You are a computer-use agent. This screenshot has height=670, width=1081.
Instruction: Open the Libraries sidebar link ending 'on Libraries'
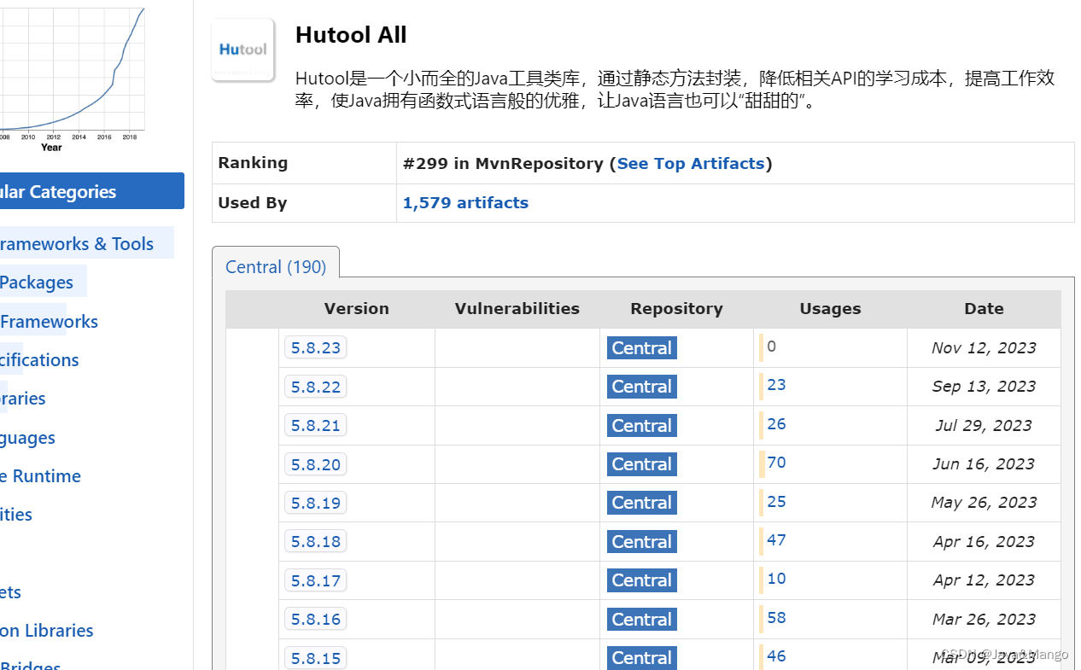point(47,631)
